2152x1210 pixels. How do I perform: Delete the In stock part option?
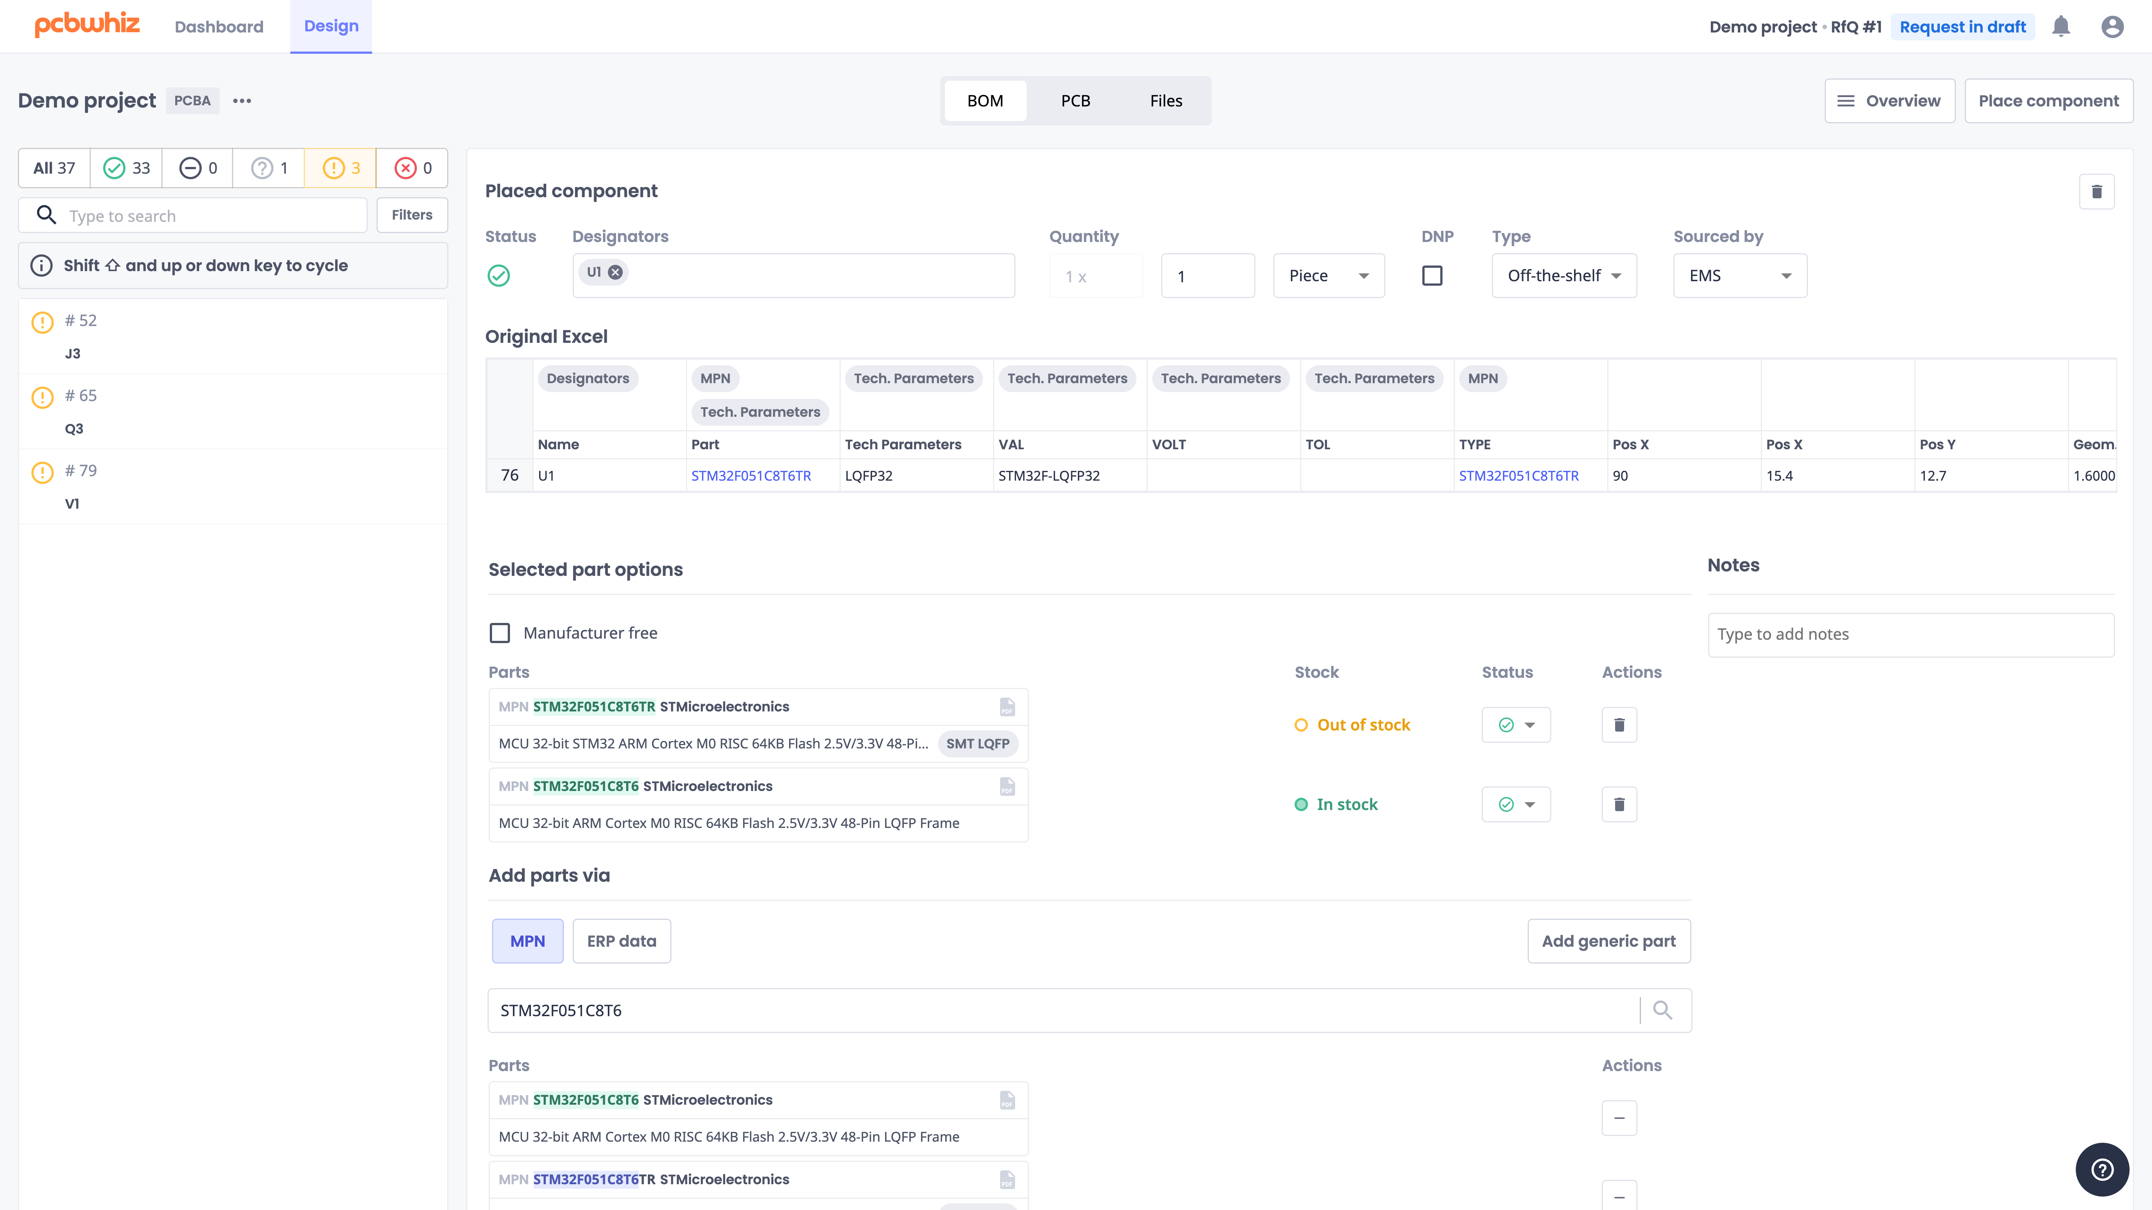[x=1619, y=804]
